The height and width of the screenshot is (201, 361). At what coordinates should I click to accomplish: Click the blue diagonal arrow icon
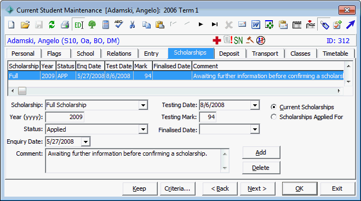pyautogui.click(x=351, y=25)
